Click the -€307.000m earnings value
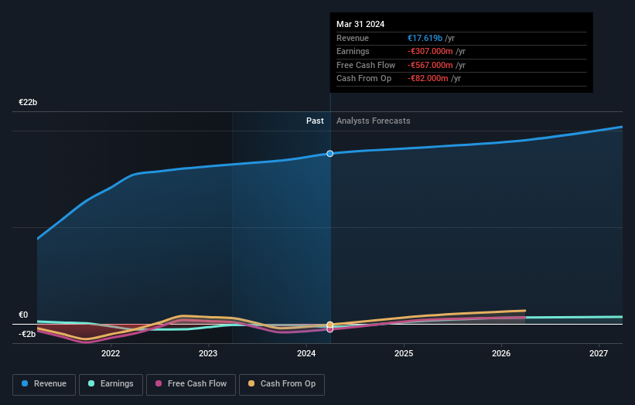The height and width of the screenshot is (405, 635). point(430,51)
